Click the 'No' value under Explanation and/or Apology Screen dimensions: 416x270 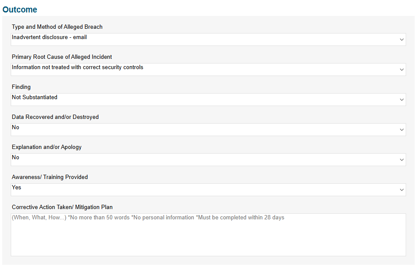15,158
